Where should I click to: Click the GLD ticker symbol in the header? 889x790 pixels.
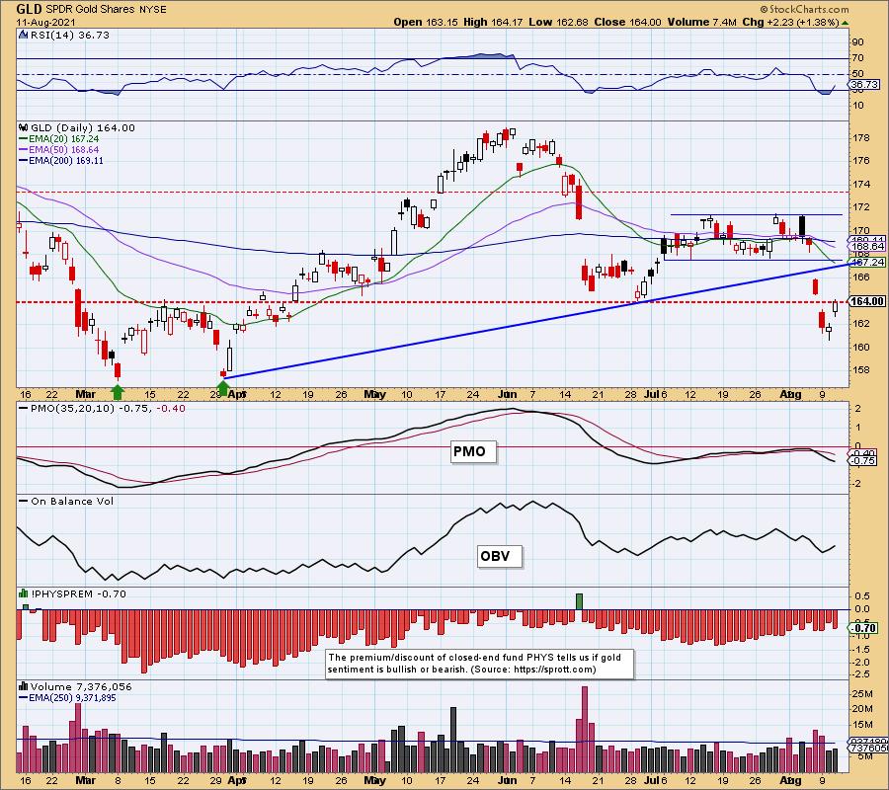[29, 9]
